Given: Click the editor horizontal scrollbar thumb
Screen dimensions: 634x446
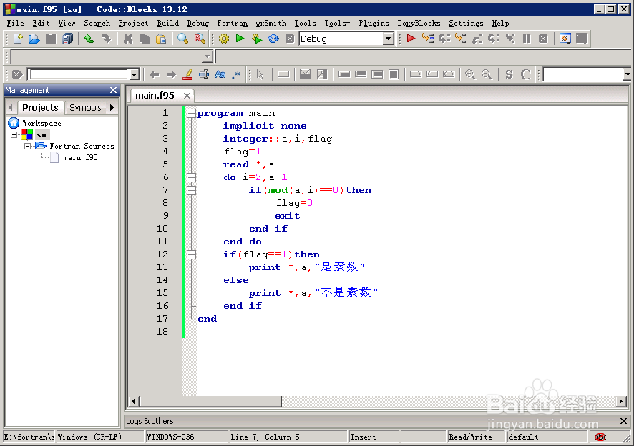Looking at the screenshot, I should 210,401.
